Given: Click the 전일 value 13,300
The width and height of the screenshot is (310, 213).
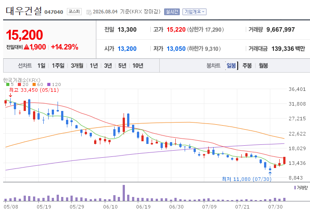Looking at the screenshot, I should coord(127,30).
